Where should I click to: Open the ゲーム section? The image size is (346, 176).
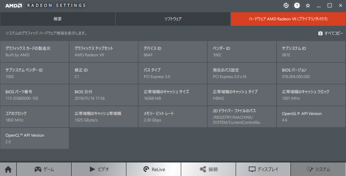pyautogui.click(x=44, y=169)
